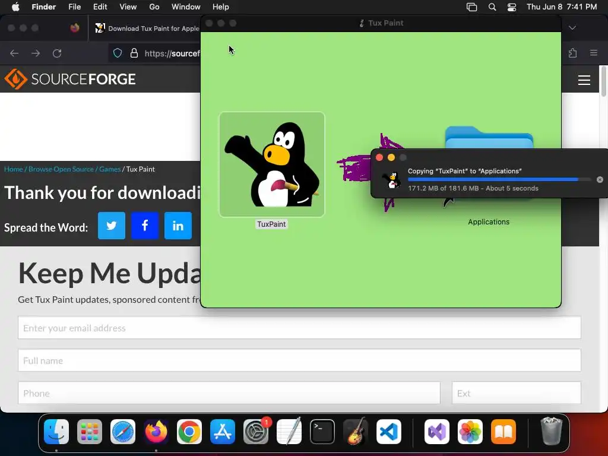The image size is (608, 456).
Task: Open Photos from the Dock
Action: click(470, 432)
